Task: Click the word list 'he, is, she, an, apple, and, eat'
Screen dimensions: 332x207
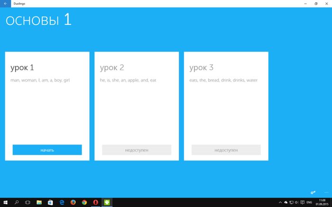Action: point(128,80)
